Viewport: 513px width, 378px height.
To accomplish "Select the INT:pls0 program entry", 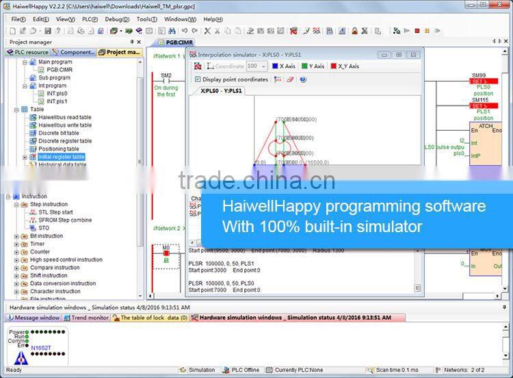I will point(57,93).
